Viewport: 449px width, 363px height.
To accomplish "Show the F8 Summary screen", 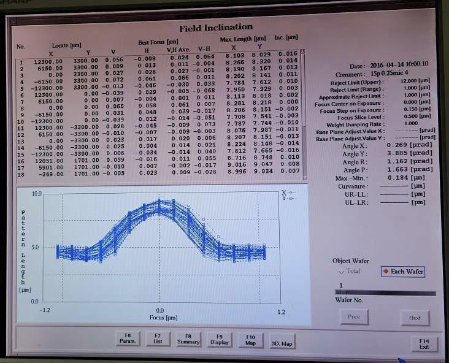I will 189,338.
